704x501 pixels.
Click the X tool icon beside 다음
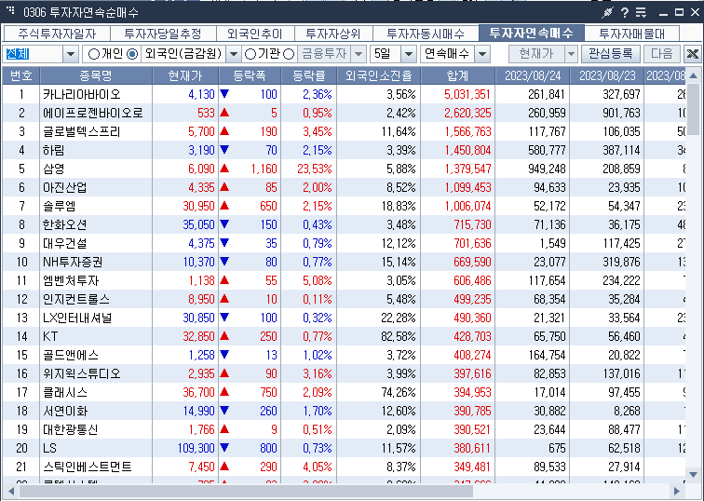[x=693, y=54]
